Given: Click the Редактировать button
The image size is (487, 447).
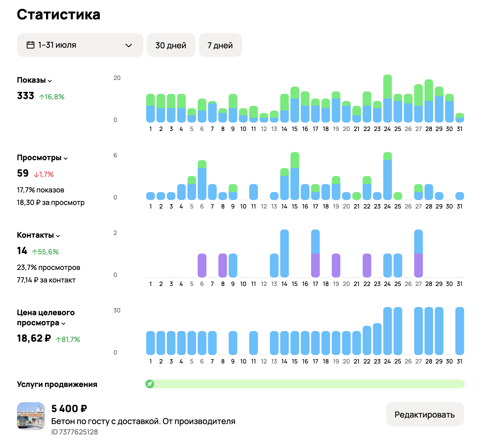Looking at the screenshot, I should (425, 415).
